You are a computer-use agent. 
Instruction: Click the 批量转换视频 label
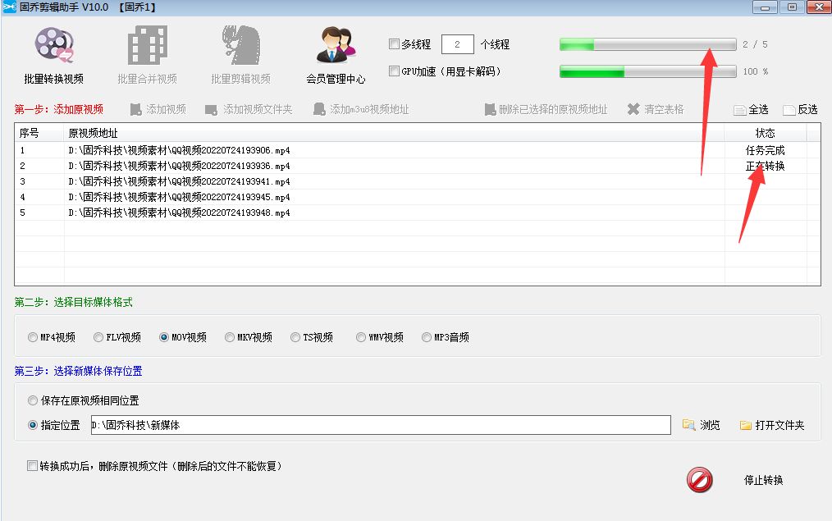(53, 79)
